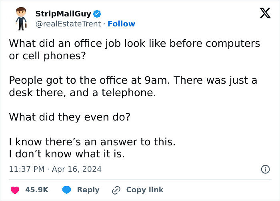The height and width of the screenshot is (201, 280).
Task: Click the office job question paragraph
Action: (134, 49)
